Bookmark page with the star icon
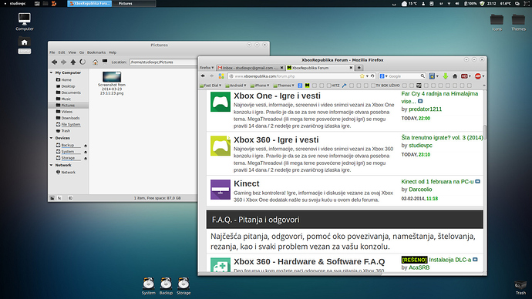 point(362,76)
